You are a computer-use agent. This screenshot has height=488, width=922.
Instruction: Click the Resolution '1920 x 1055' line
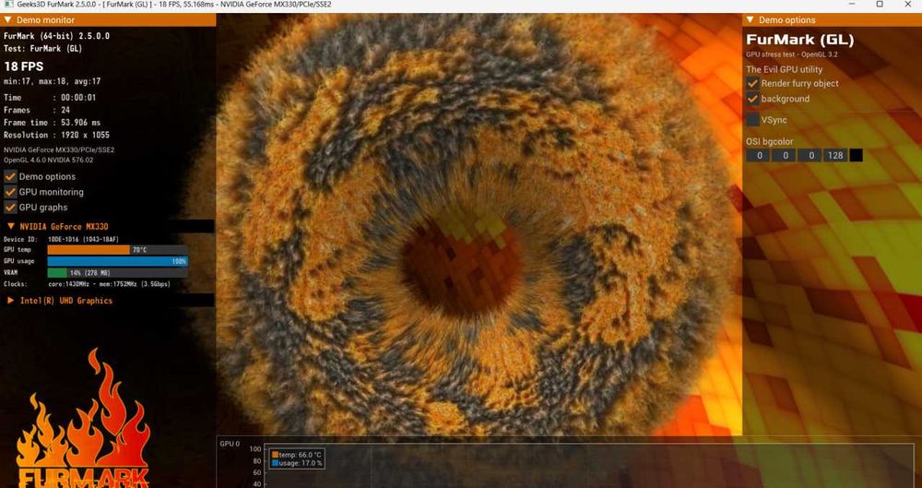[56, 135]
